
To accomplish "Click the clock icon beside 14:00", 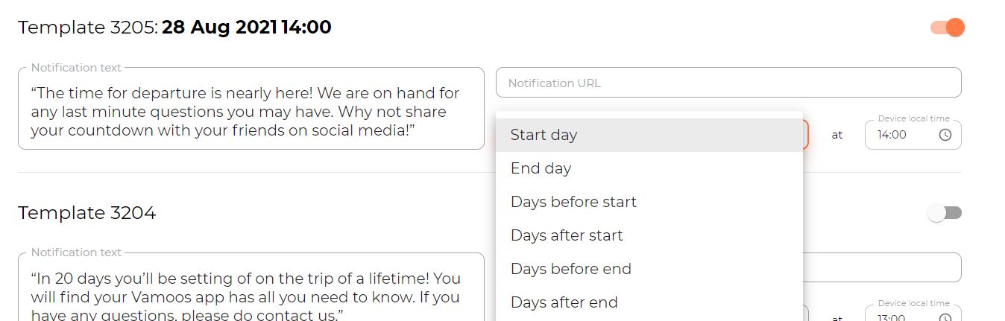I will [945, 135].
